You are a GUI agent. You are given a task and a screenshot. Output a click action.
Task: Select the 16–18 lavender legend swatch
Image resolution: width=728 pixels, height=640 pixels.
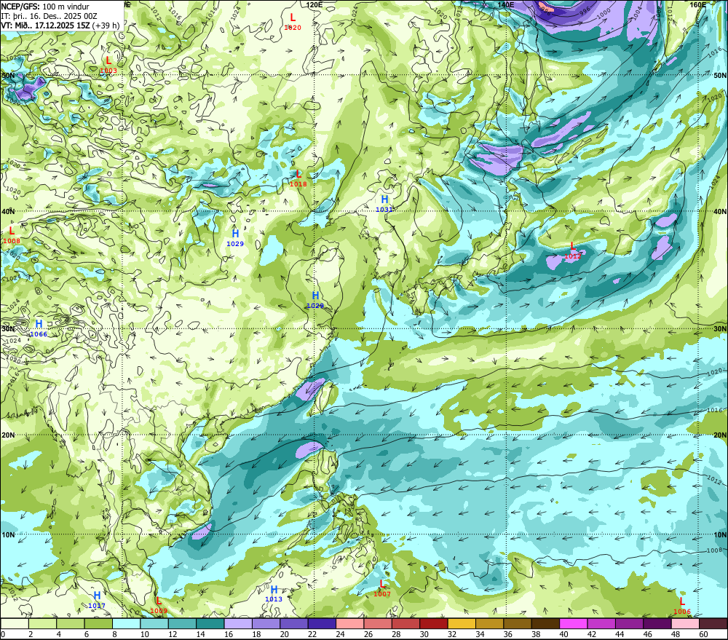pos(238,623)
